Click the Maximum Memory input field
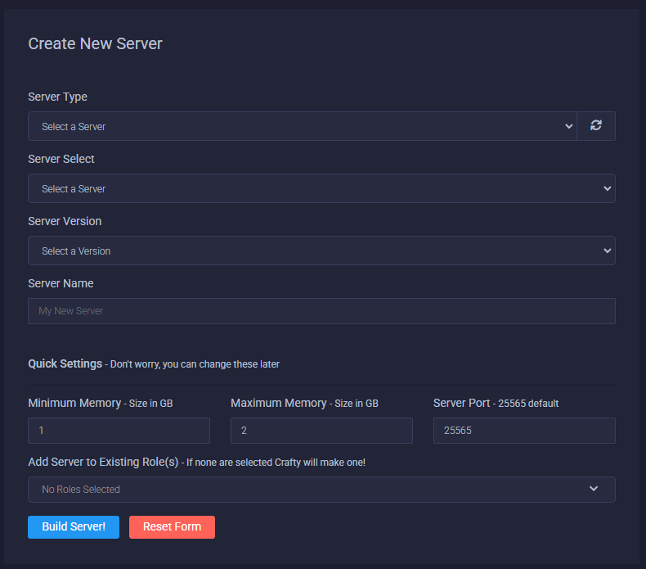The height and width of the screenshot is (569, 646). (321, 431)
